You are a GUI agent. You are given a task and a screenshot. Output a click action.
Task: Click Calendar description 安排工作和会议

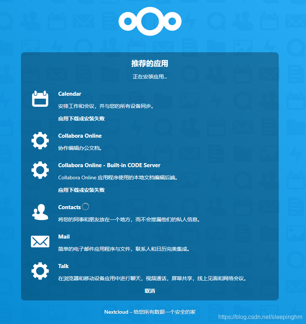[106, 106]
